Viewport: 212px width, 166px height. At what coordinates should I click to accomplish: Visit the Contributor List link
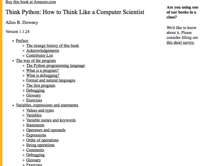coord(40,55)
